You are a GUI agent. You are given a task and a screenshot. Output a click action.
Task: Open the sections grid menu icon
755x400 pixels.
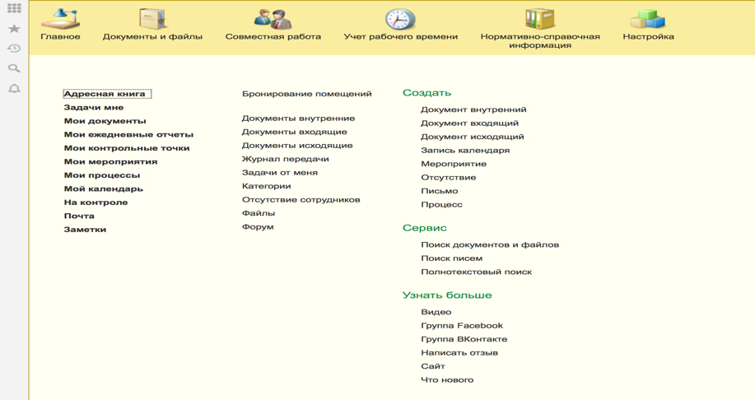14,8
